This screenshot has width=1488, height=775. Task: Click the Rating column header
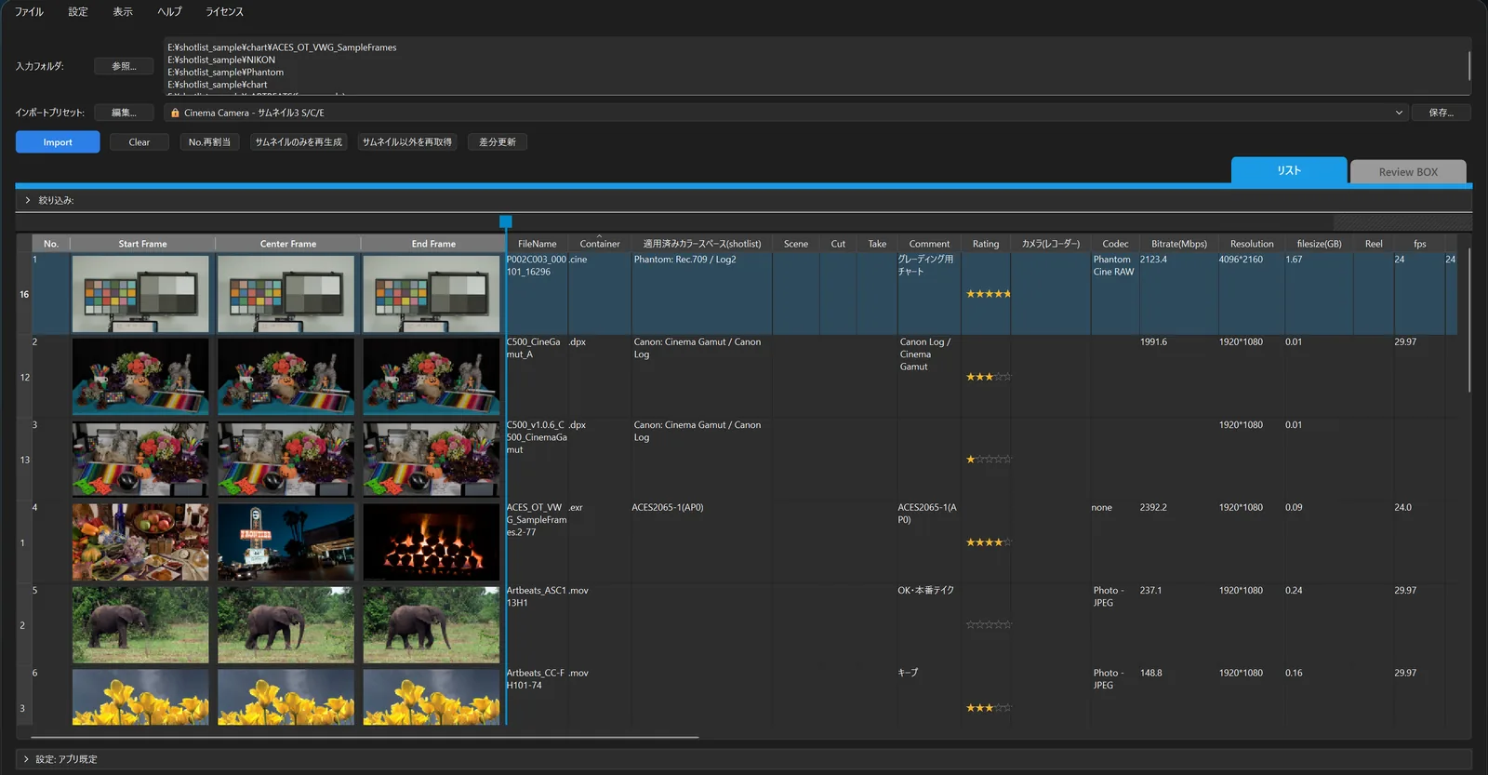tap(986, 244)
